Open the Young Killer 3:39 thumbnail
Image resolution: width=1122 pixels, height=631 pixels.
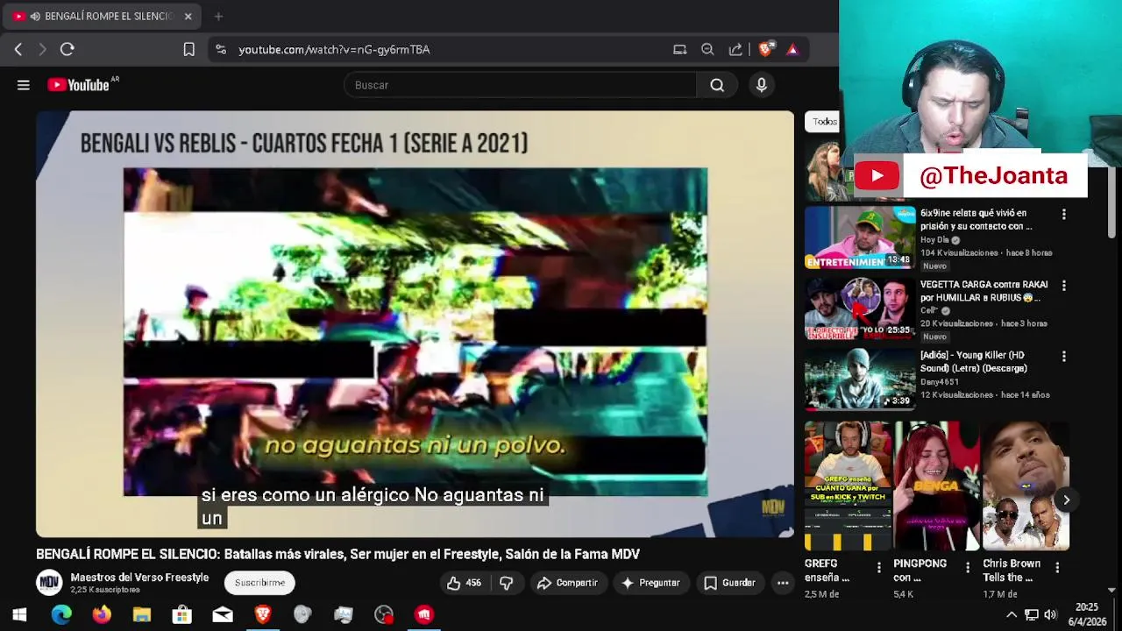[x=860, y=379]
